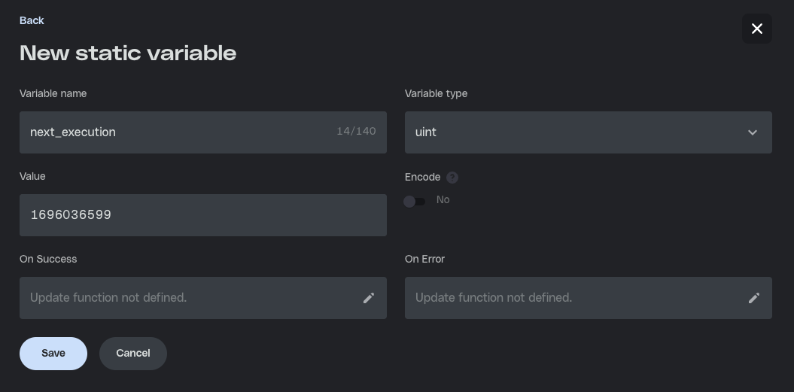
Task: Click the "Variable name" field label
Action: point(53,93)
